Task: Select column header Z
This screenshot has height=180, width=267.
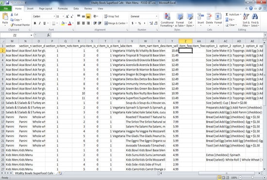Action: coord(185,41)
